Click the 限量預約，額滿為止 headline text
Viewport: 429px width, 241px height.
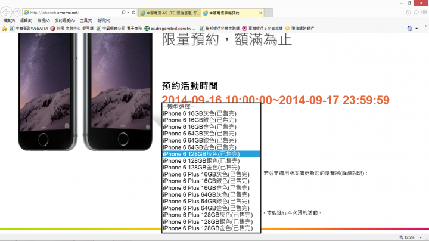[227, 39]
